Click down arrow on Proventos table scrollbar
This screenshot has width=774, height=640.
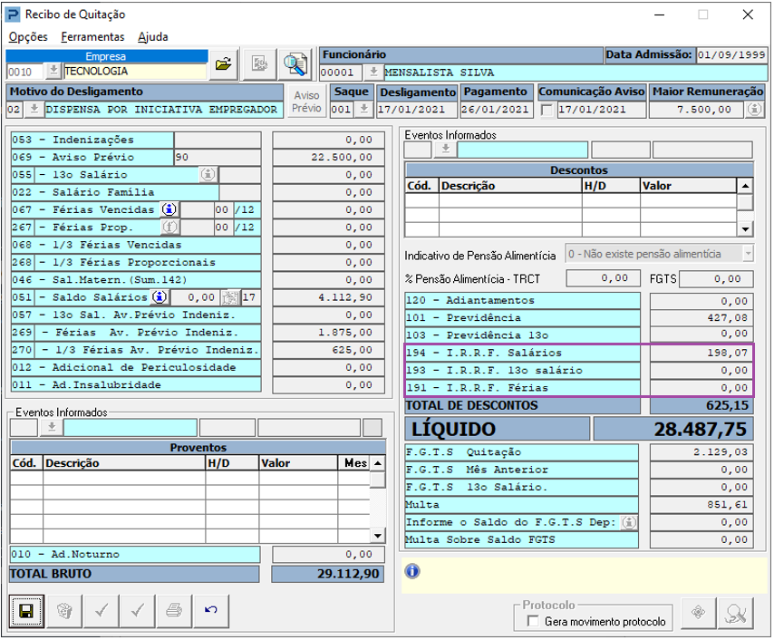coord(377,536)
